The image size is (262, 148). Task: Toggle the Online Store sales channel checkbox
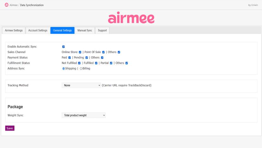click(80, 52)
